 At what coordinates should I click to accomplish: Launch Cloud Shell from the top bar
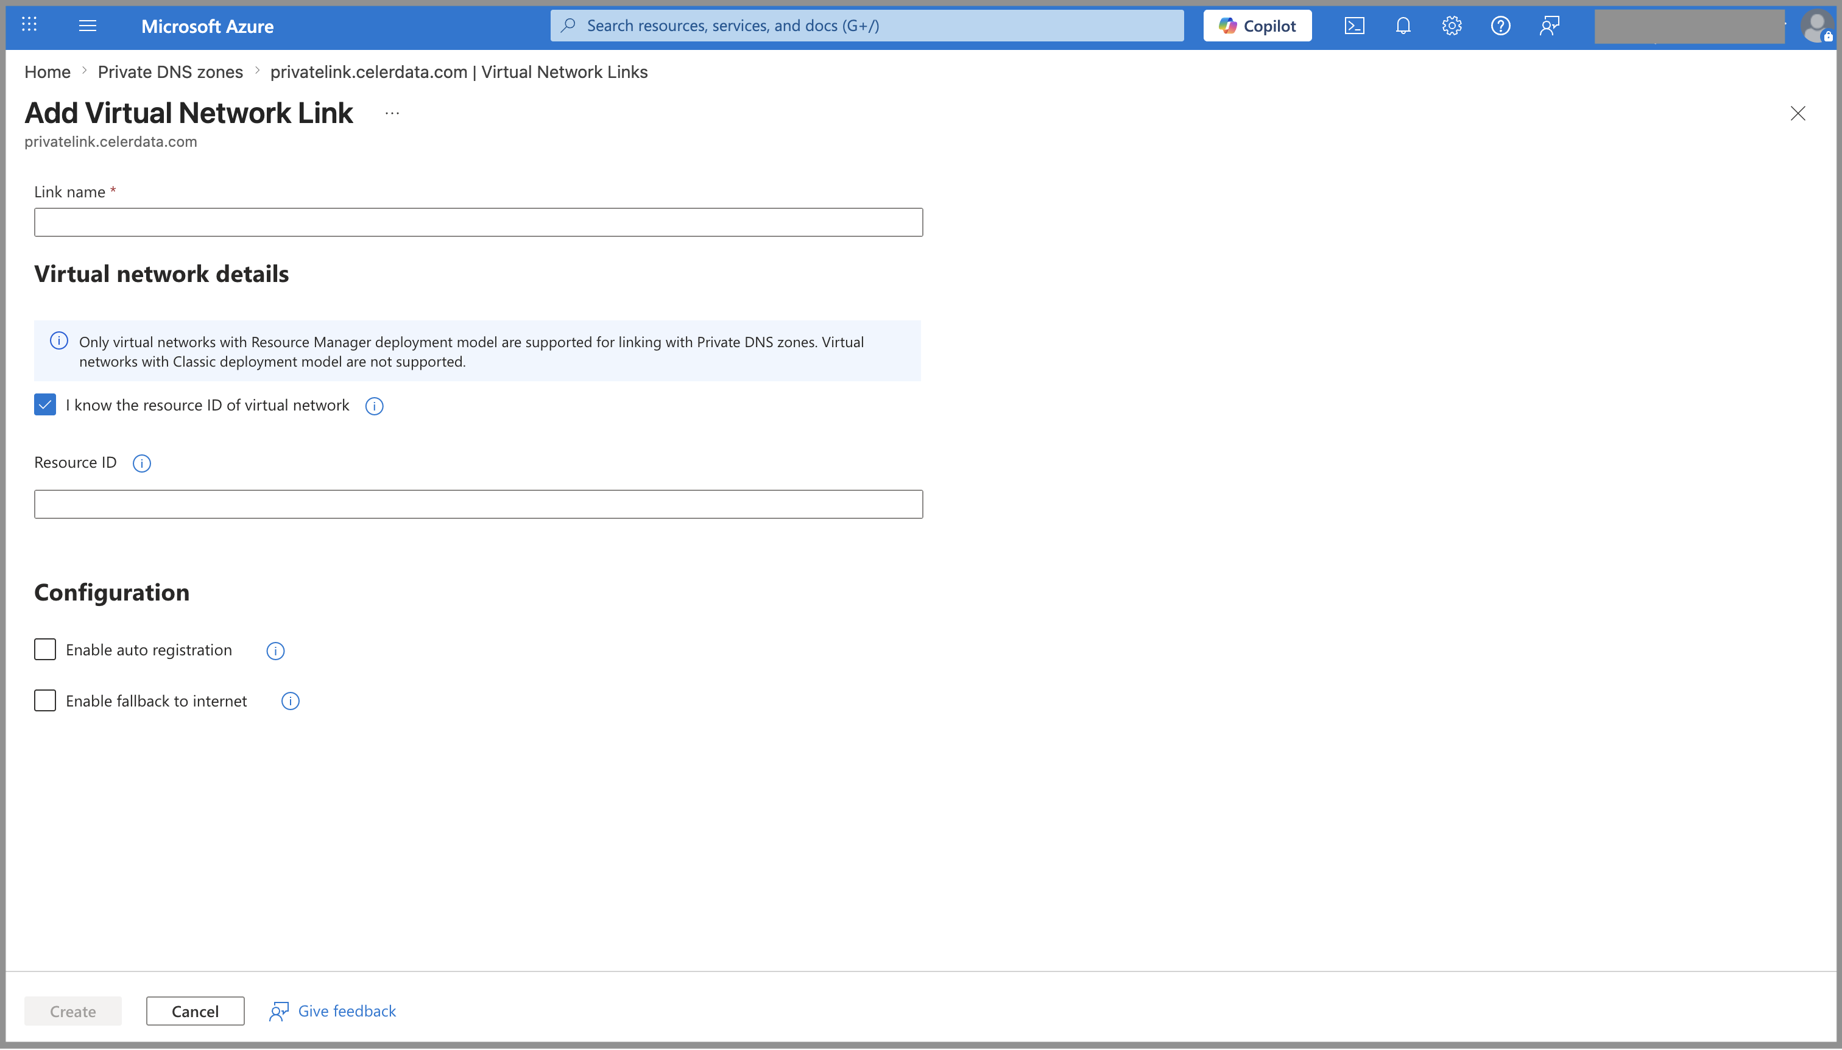coord(1353,26)
